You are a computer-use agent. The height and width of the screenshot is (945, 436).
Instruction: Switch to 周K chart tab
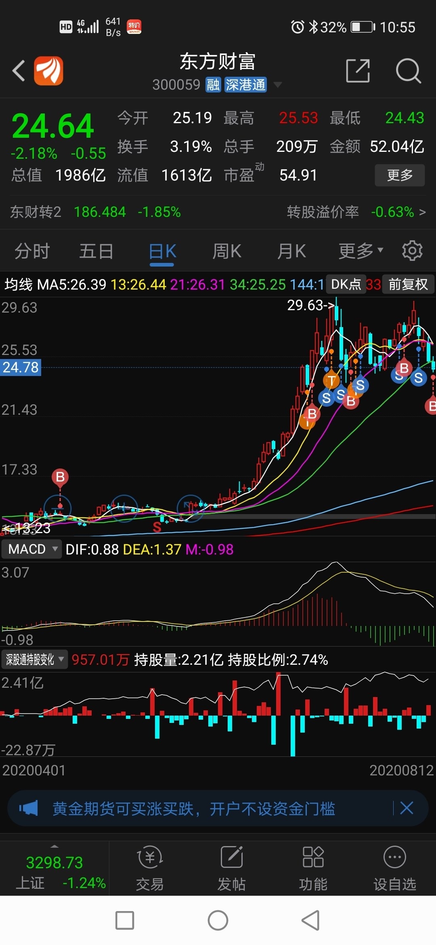point(227,251)
